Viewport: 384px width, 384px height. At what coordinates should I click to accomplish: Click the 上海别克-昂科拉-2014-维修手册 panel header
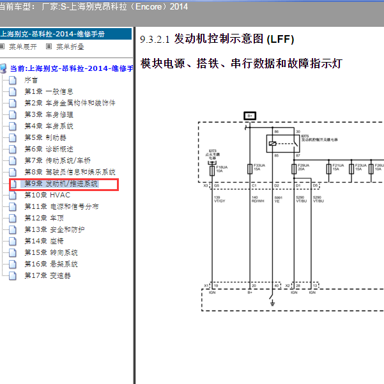click(x=66, y=34)
